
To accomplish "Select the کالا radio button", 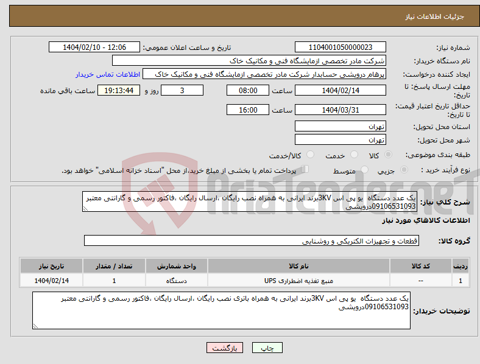I will [388, 155].
